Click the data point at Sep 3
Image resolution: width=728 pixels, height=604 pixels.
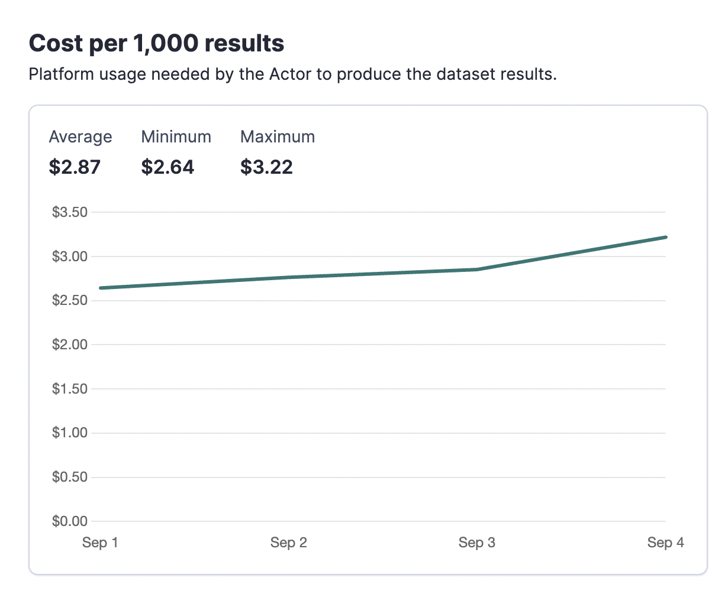[x=477, y=269]
